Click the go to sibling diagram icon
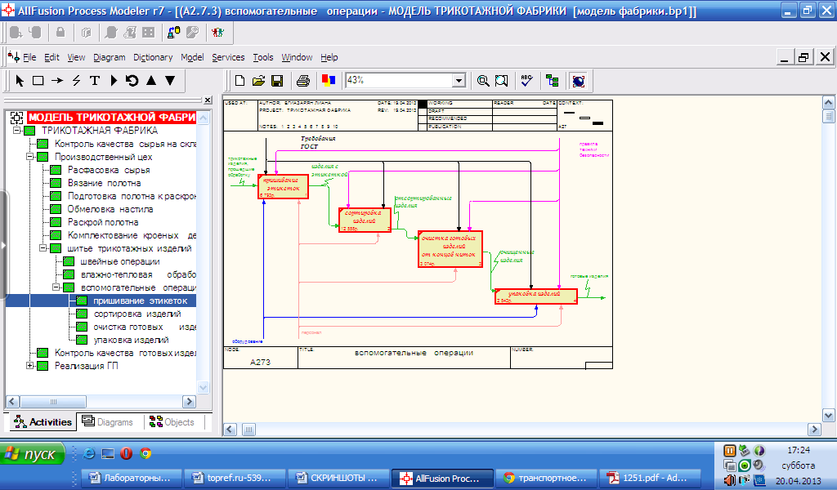The image size is (837, 490). (132, 81)
